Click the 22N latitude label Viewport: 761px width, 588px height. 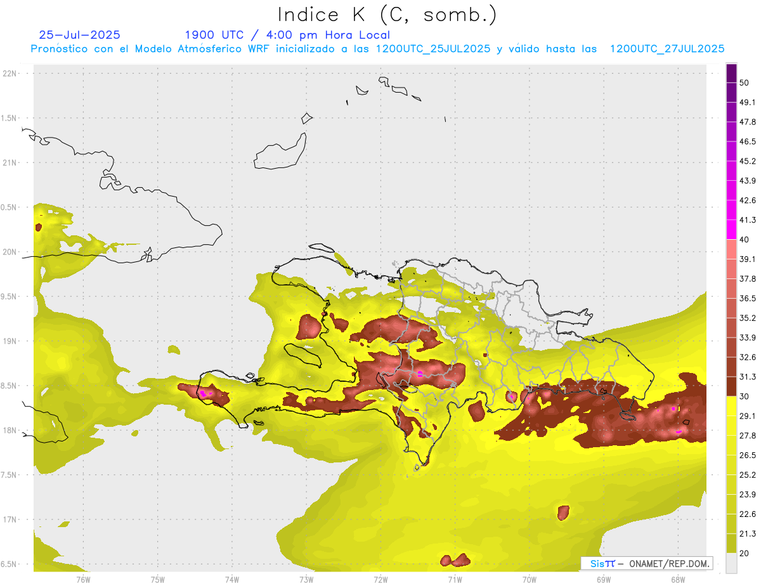tap(10, 73)
